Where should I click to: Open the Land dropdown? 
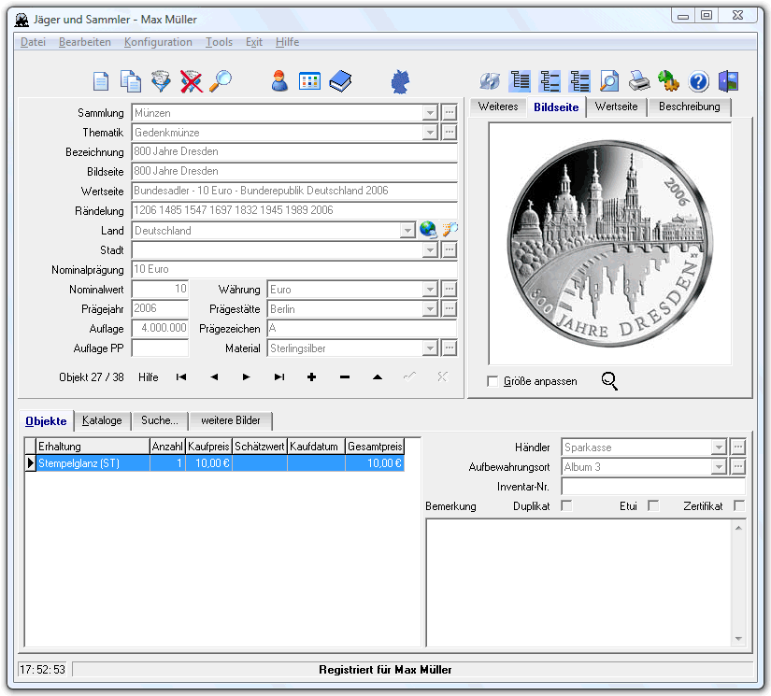point(407,230)
